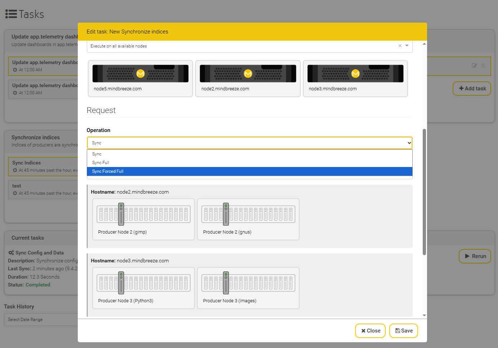Click the Sync Config and Data gears icon
498x348 pixels.
click(11, 253)
